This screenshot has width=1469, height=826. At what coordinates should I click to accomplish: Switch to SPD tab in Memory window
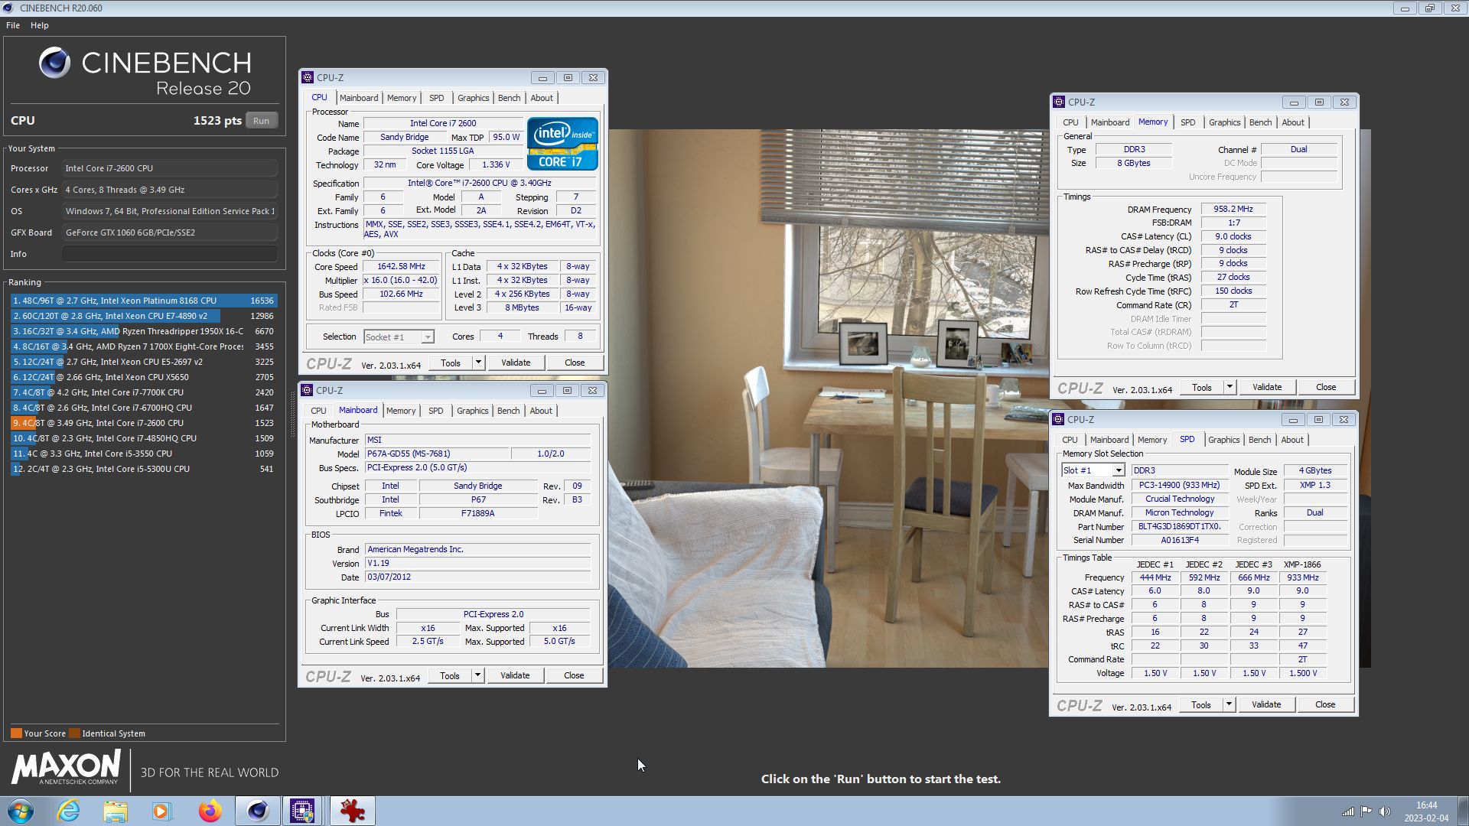pyautogui.click(x=1187, y=122)
